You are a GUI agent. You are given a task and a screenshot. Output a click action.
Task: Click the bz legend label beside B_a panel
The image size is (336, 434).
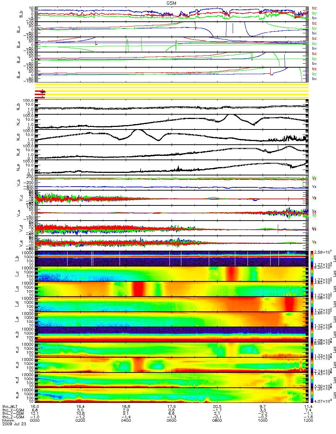[314, 38]
